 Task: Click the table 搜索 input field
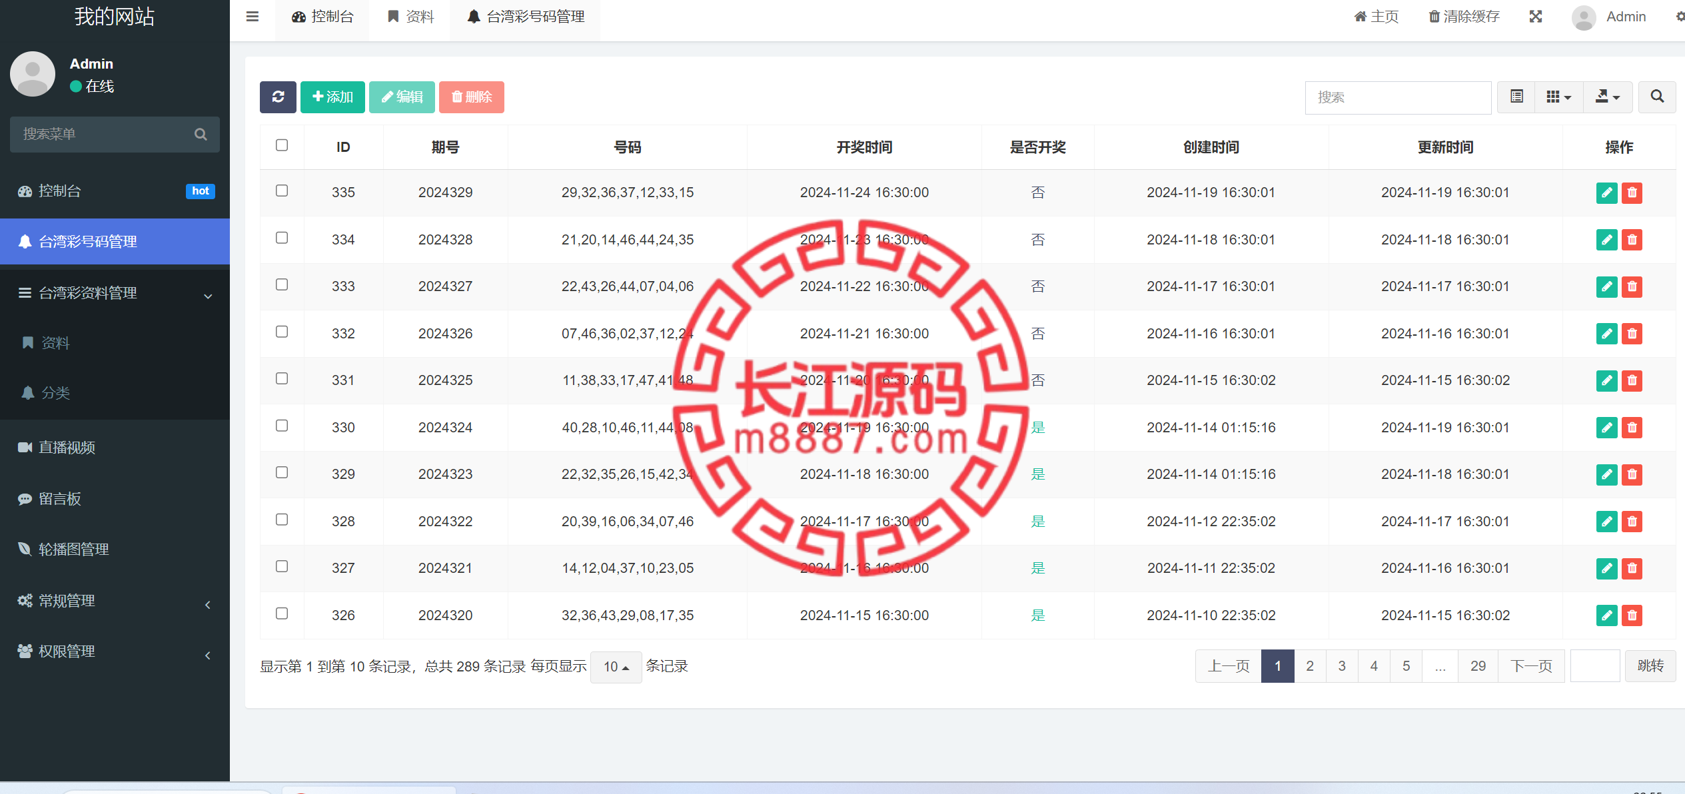[x=1398, y=97]
